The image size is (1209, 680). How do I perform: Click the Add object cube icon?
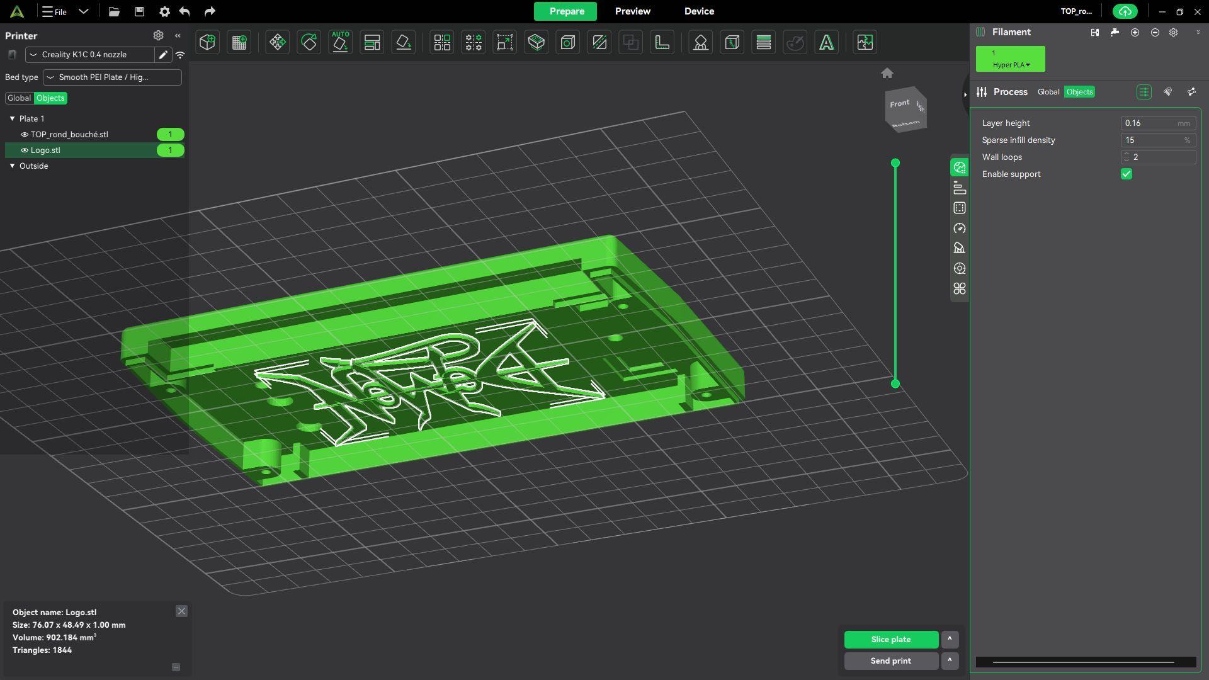point(207,42)
